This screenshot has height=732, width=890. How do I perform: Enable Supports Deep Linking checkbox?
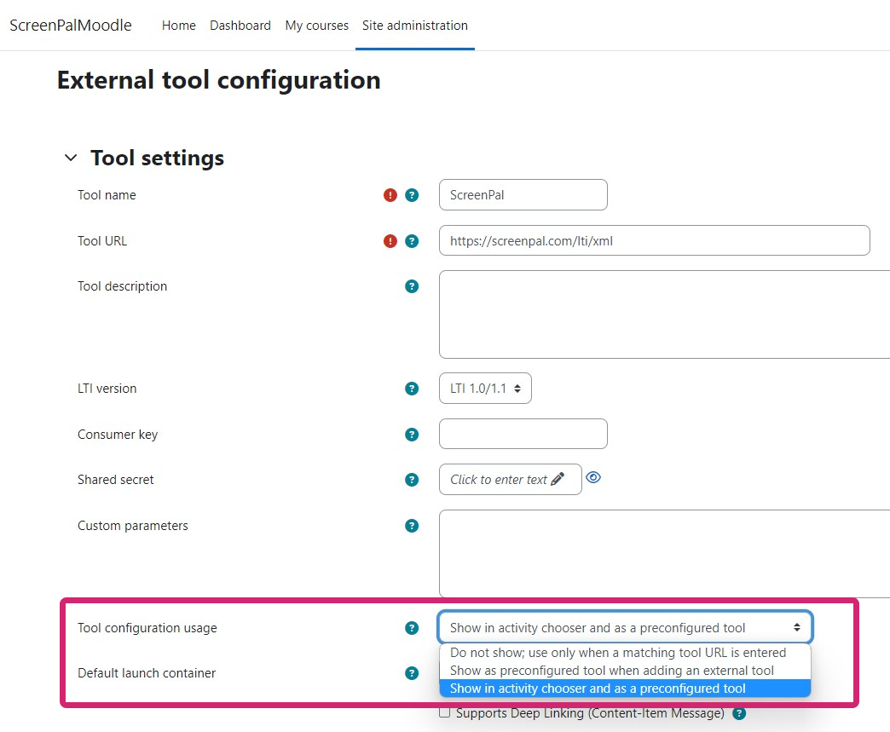point(445,712)
